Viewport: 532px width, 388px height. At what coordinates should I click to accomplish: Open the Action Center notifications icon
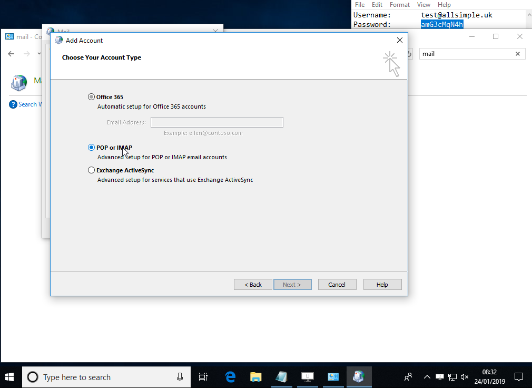pos(519,377)
